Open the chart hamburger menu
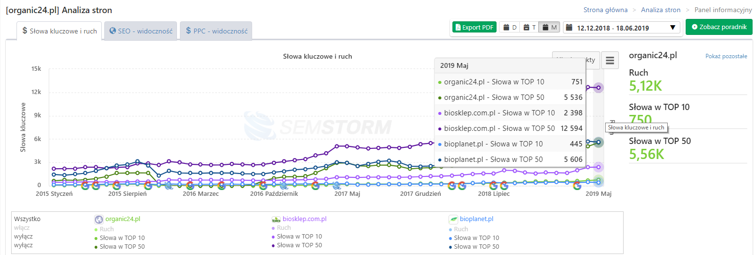 [610, 61]
